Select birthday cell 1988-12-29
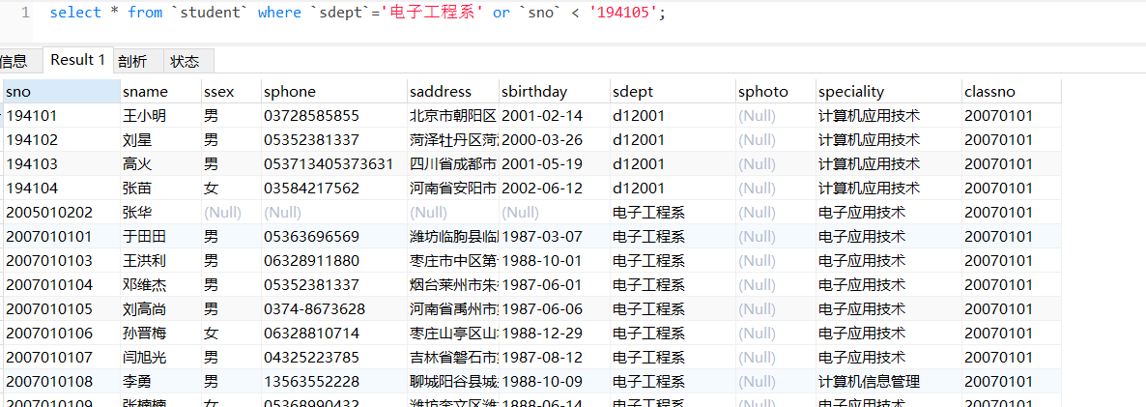The height and width of the screenshot is (407, 1146). point(554,334)
